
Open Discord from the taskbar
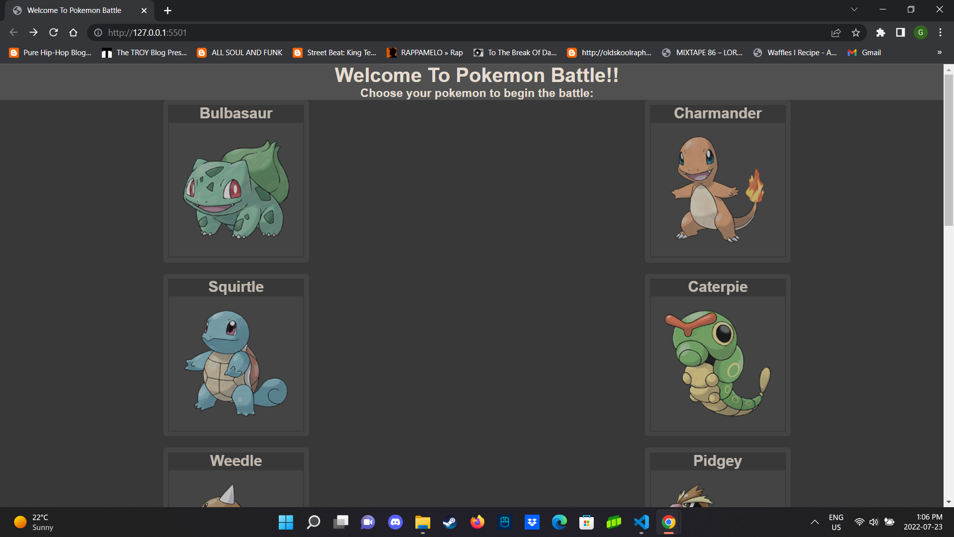pyautogui.click(x=396, y=522)
